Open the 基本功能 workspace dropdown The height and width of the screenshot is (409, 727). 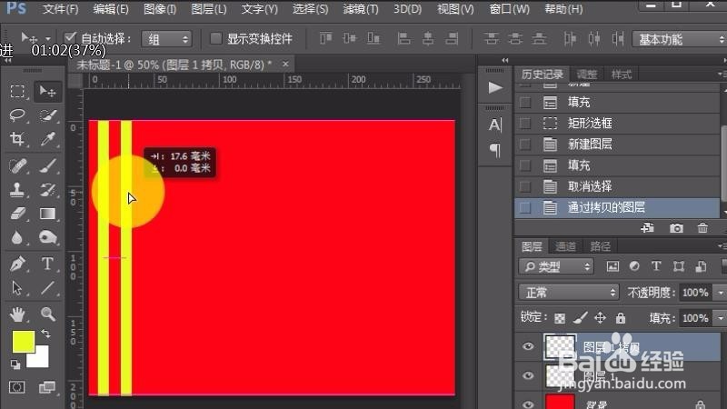pos(679,39)
